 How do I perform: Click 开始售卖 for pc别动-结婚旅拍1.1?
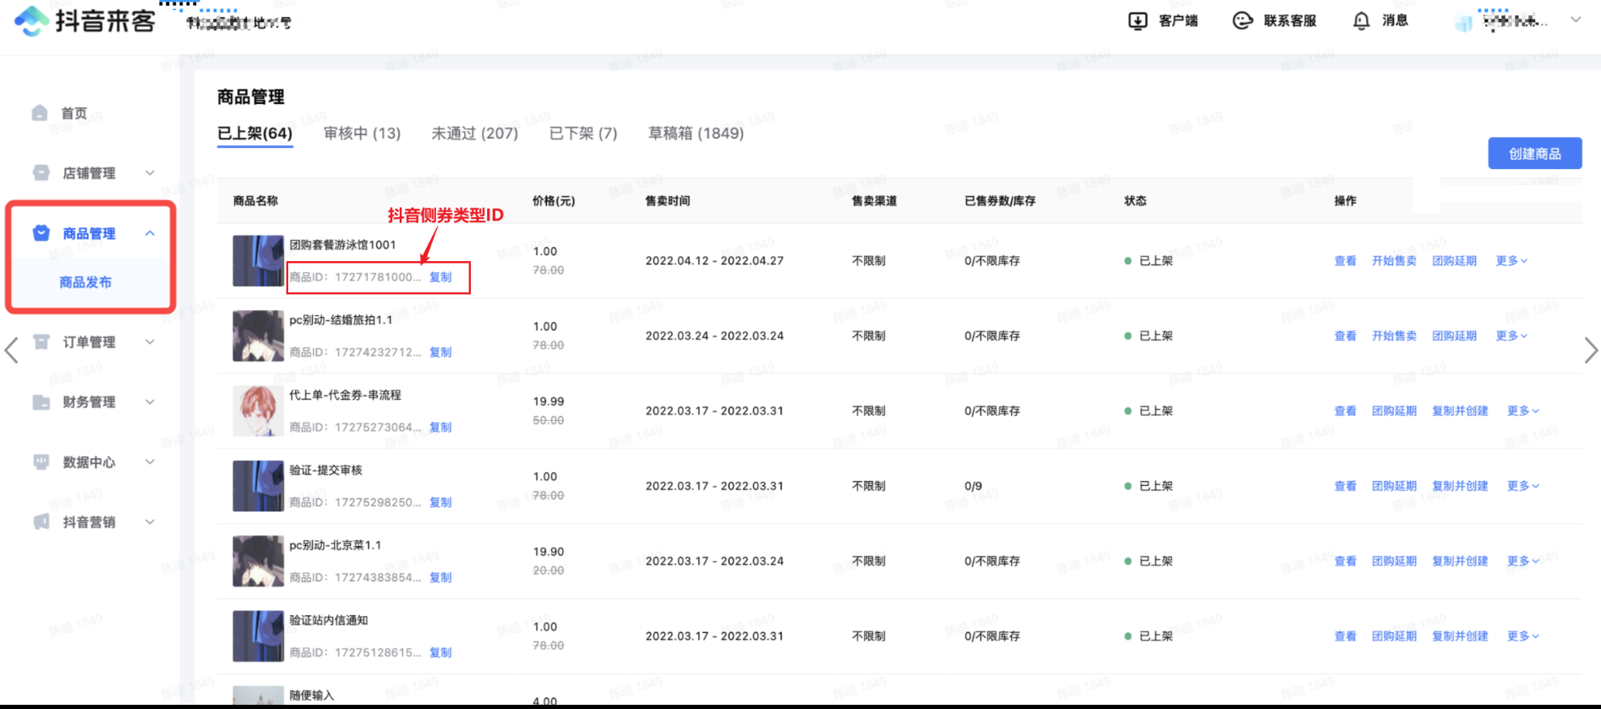(x=1394, y=336)
